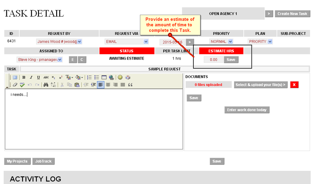
Task: Apply strikethrough formatting
Action: coord(46,77)
